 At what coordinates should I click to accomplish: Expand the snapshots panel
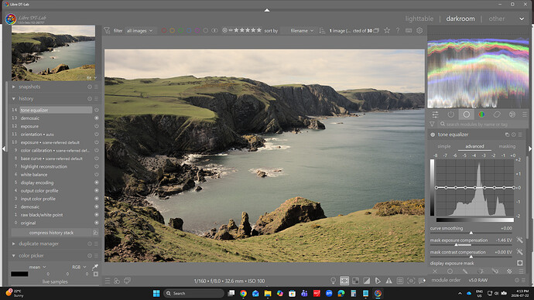(14, 87)
